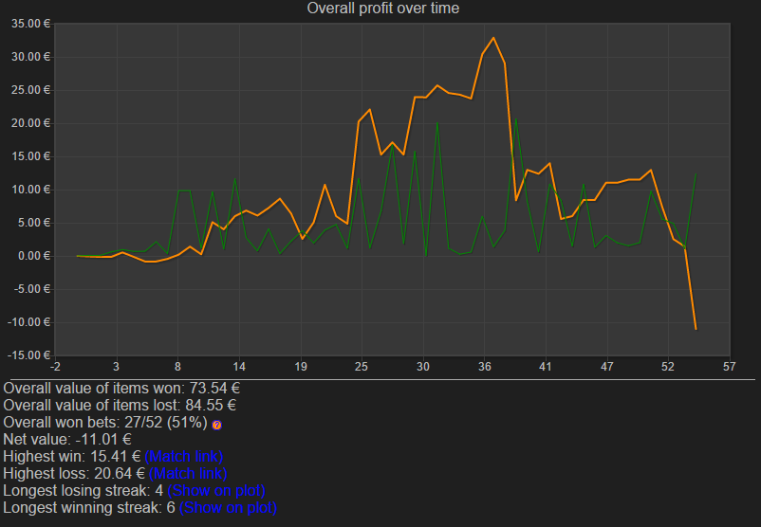
Task: Click the orange line peak near bet 36
Action: tap(493, 38)
